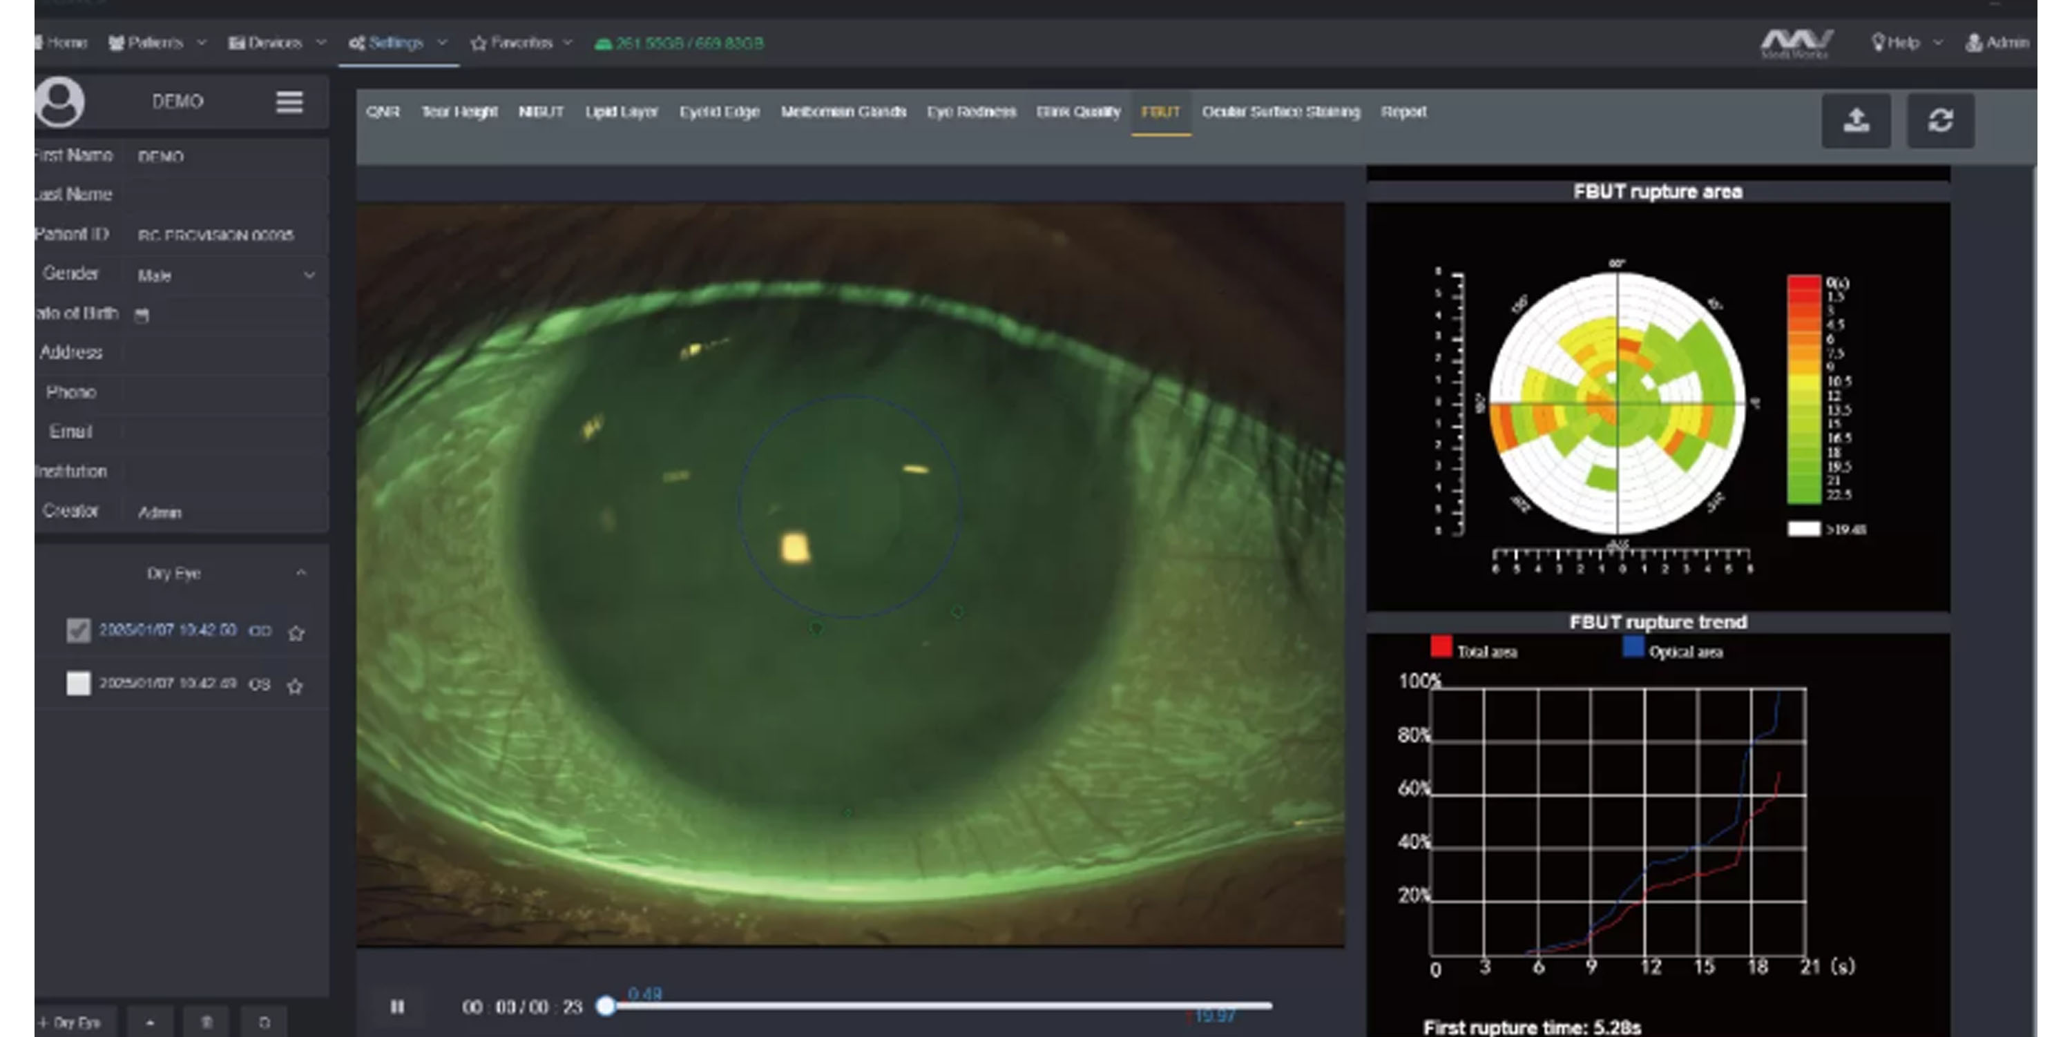This screenshot has width=2072, height=1037.
Task: Check the 10:42:49 OS exam checkbox
Action: point(78,684)
